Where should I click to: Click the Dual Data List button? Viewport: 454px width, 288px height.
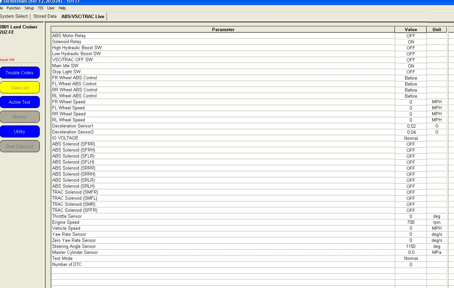(19, 146)
